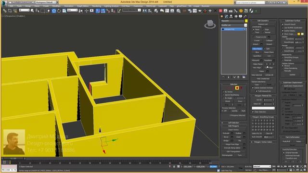Choose the Select and Scale tool
308x173 pixels.
click(64, 11)
